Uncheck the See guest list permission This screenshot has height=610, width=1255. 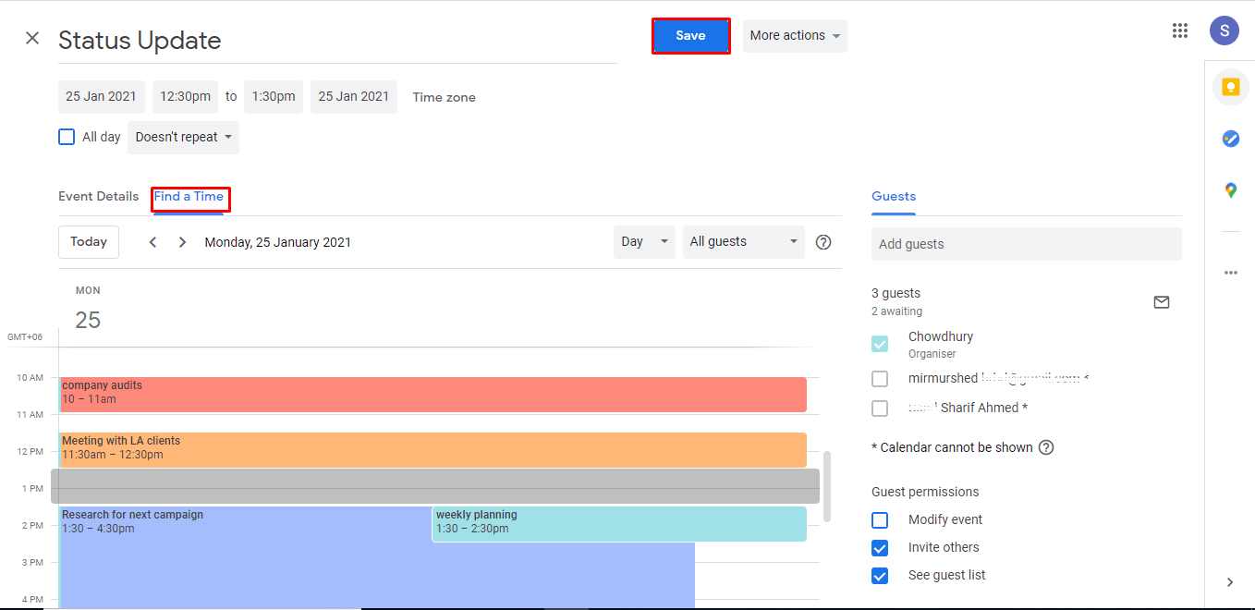[880, 576]
